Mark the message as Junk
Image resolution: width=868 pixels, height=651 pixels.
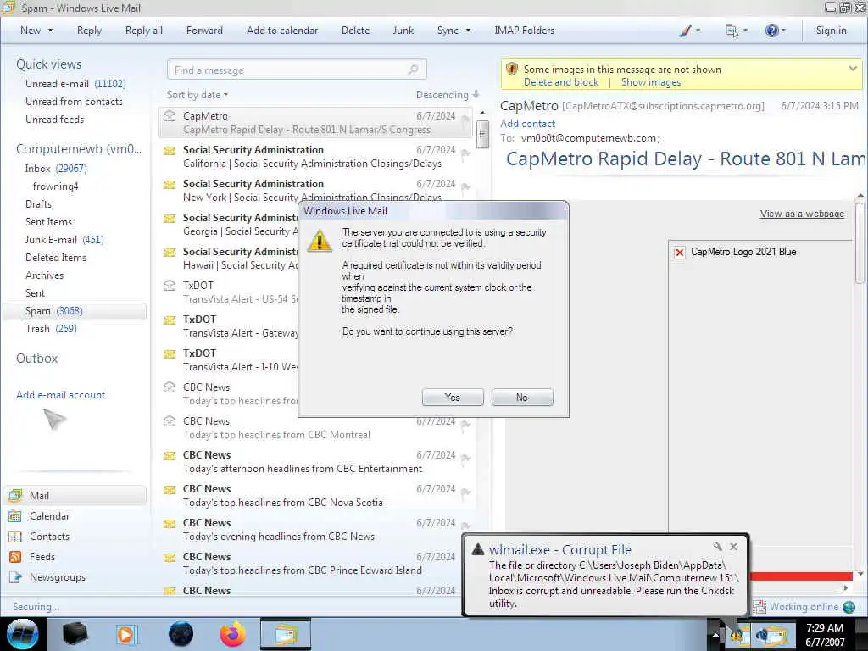403,31
